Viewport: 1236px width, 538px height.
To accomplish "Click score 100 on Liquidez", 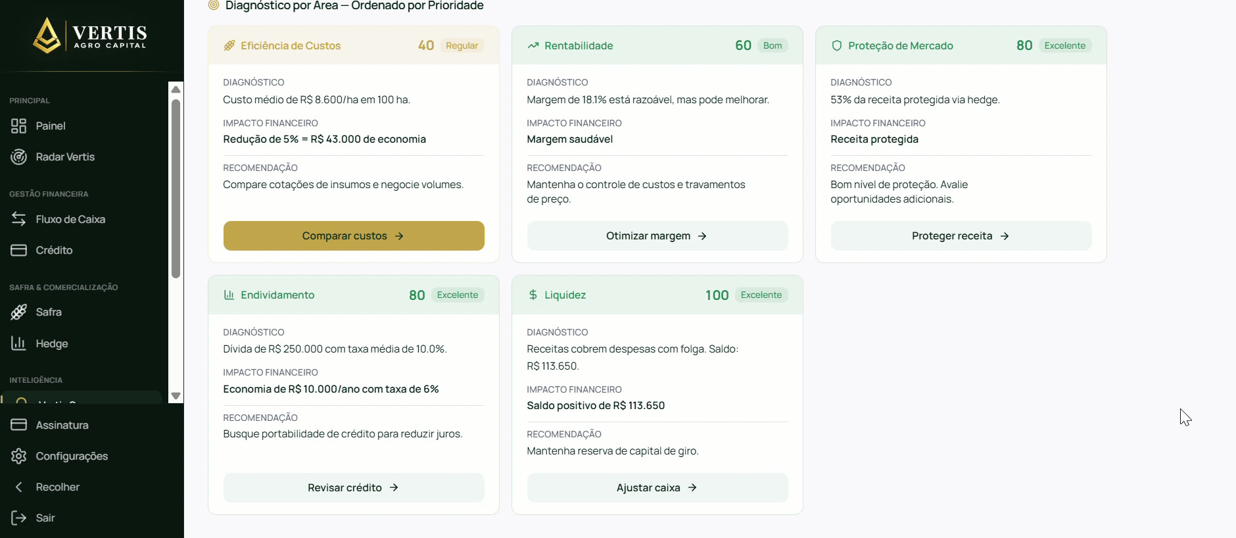I will pyautogui.click(x=717, y=295).
